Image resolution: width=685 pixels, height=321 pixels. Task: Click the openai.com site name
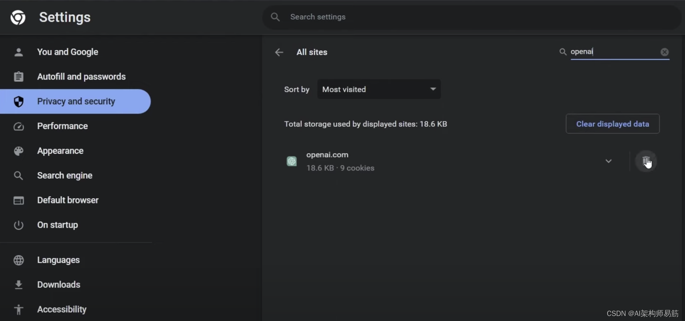click(x=327, y=155)
